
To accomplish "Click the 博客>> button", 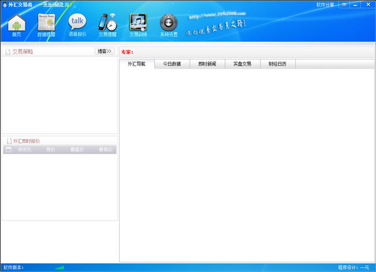I will 104,51.
